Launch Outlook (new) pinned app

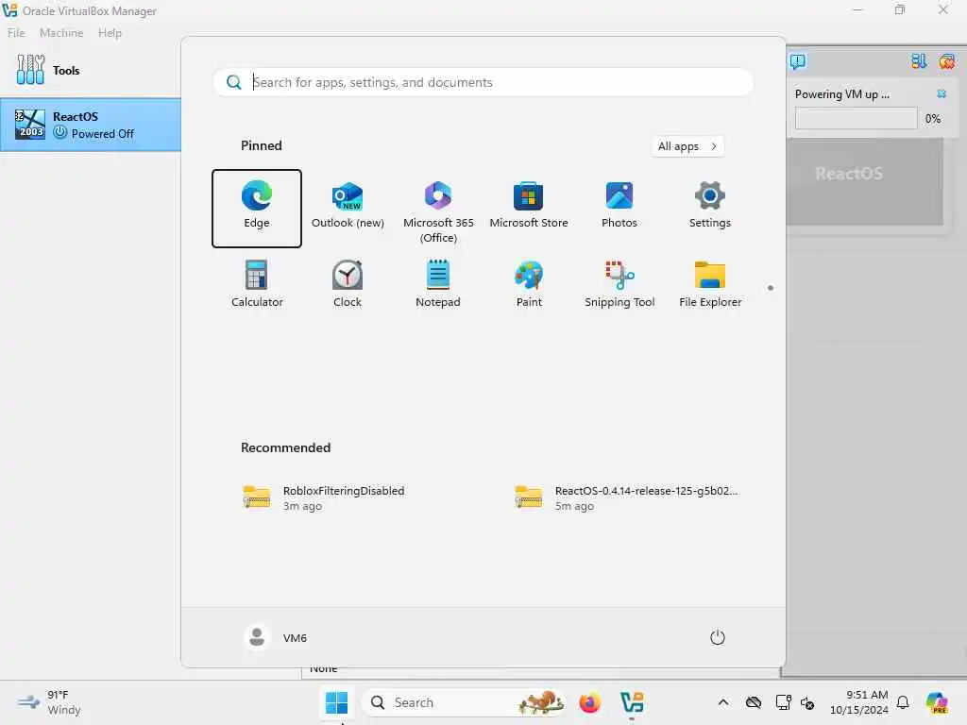tap(348, 208)
